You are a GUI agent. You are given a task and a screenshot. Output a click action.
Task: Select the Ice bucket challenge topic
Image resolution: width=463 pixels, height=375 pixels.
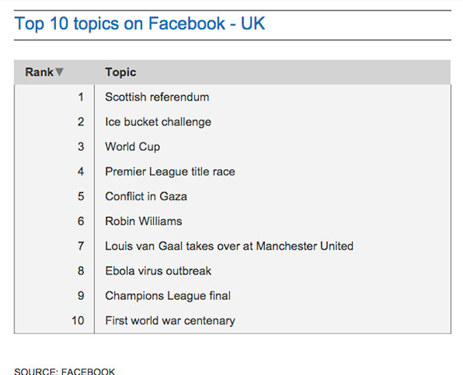coord(158,122)
